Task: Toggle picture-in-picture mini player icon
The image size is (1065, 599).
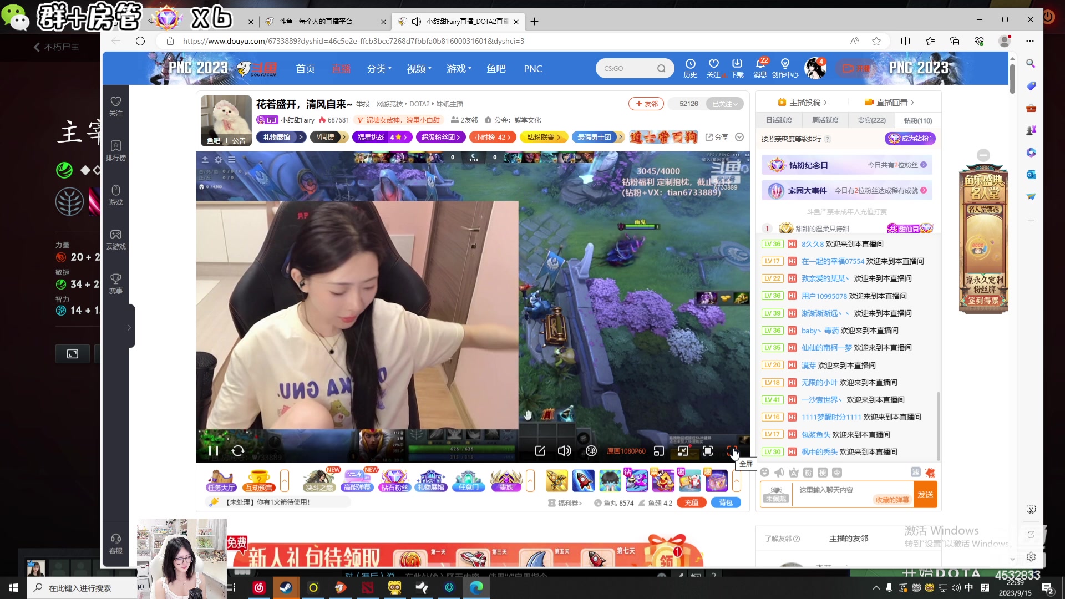Action: [x=659, y=451]
